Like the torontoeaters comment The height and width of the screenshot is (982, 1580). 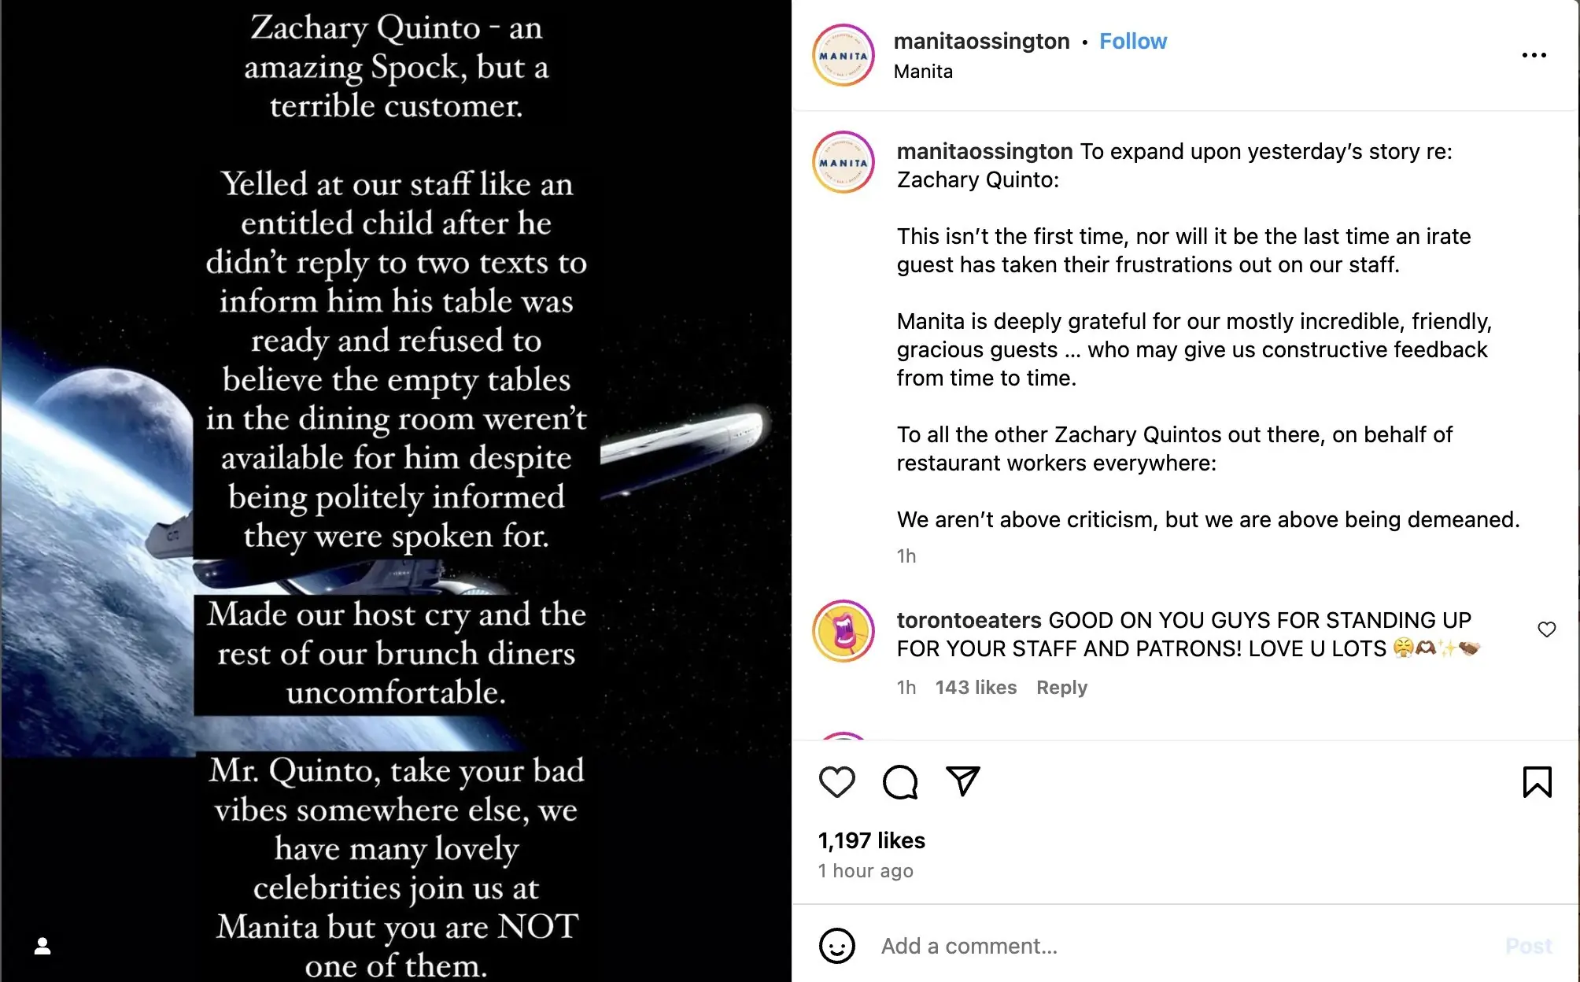tap(1546, 629)
